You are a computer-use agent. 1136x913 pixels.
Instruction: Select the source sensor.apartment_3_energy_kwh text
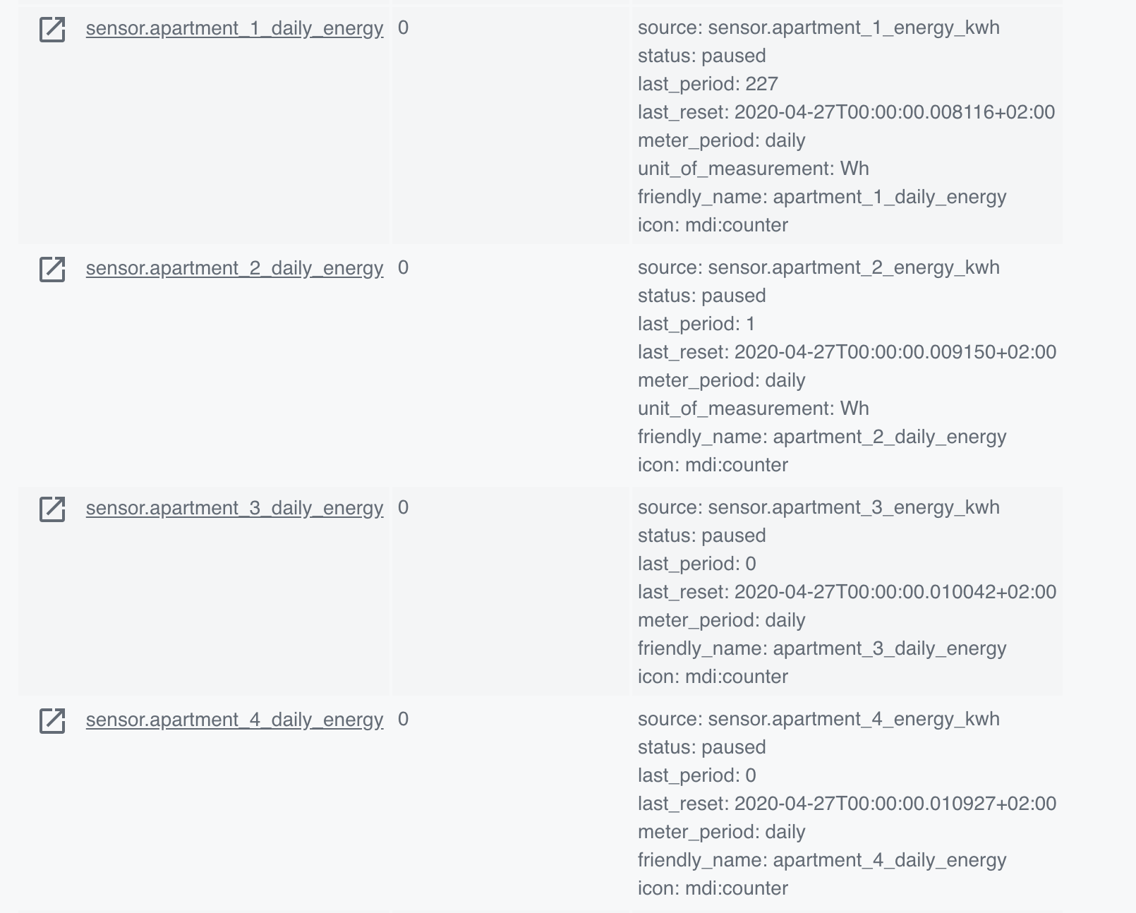[818, 508]
